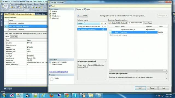Click the duration Value field showing 500000

pyautogui.click(x=162, y=32)
